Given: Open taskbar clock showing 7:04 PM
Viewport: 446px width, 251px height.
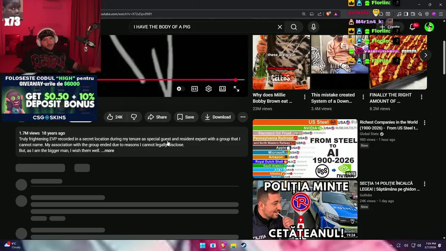Looking at the screenshot, I should tap(431, 245).
